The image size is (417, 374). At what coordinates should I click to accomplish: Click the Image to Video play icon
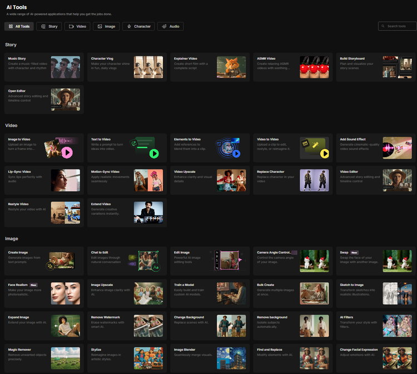[x=67, y=152]
